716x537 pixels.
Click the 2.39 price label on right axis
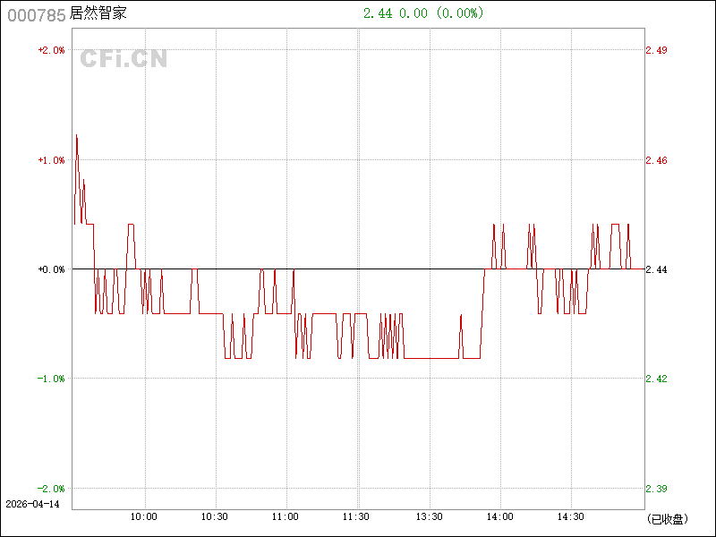(x=656, y=489)
